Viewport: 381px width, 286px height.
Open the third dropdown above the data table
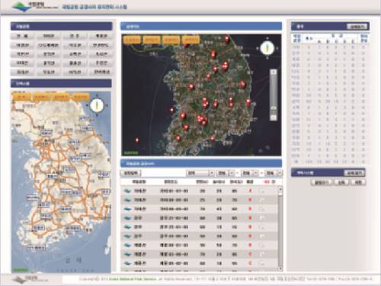(249, 173)
